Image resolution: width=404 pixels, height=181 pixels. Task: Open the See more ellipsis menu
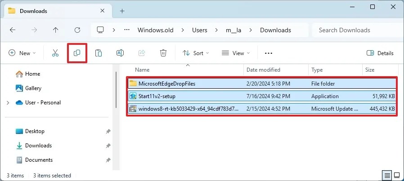[269, 53]
